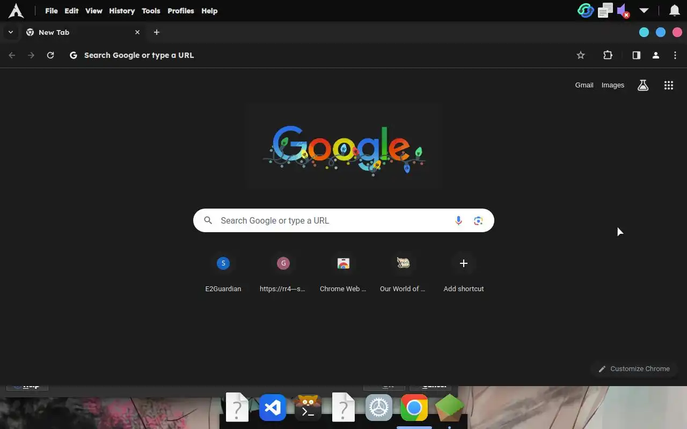687x429 pixels.
Task: Reload the current page
Action: pyautogui.click(x=50, y=55)
